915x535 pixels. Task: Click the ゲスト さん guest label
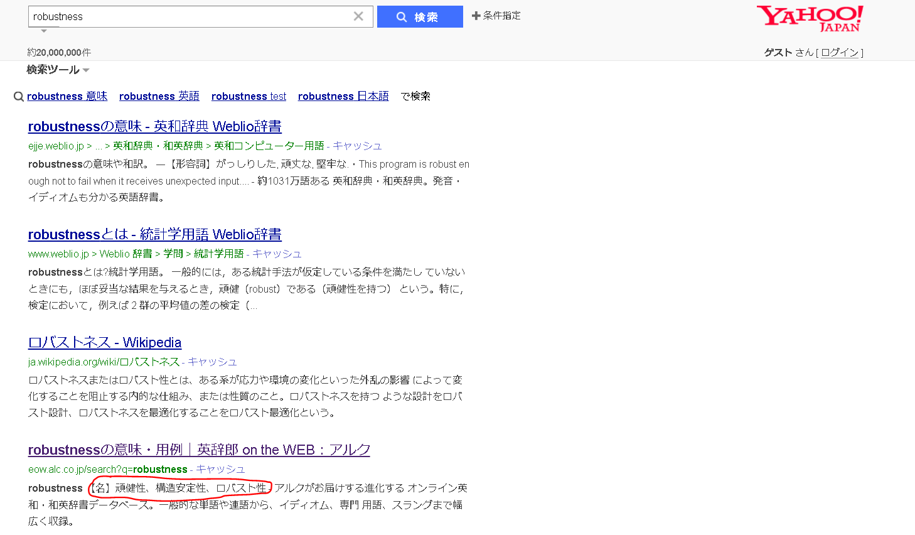pos(788,53)
